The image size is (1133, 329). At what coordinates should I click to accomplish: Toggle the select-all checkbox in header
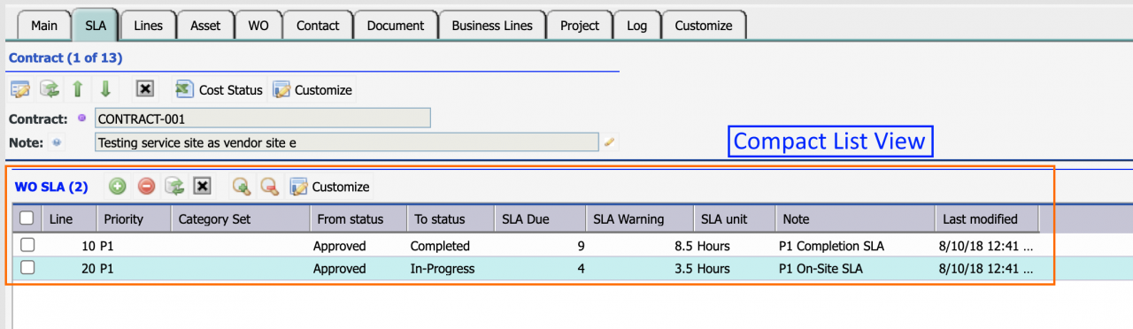[27, 218]
